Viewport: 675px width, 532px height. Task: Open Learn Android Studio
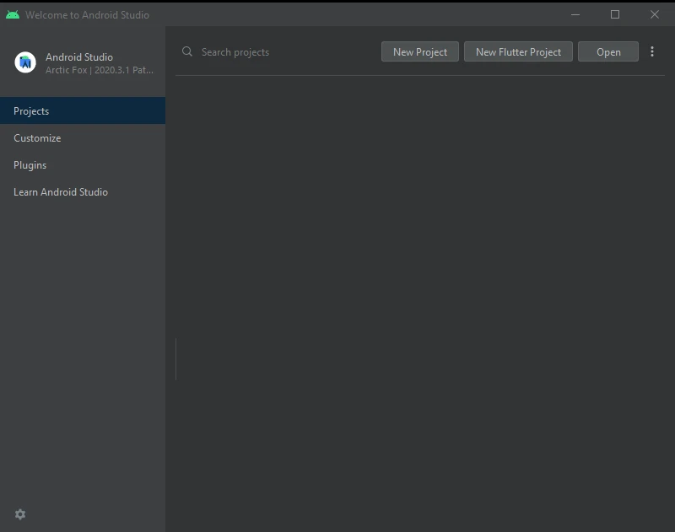point(60,191)
